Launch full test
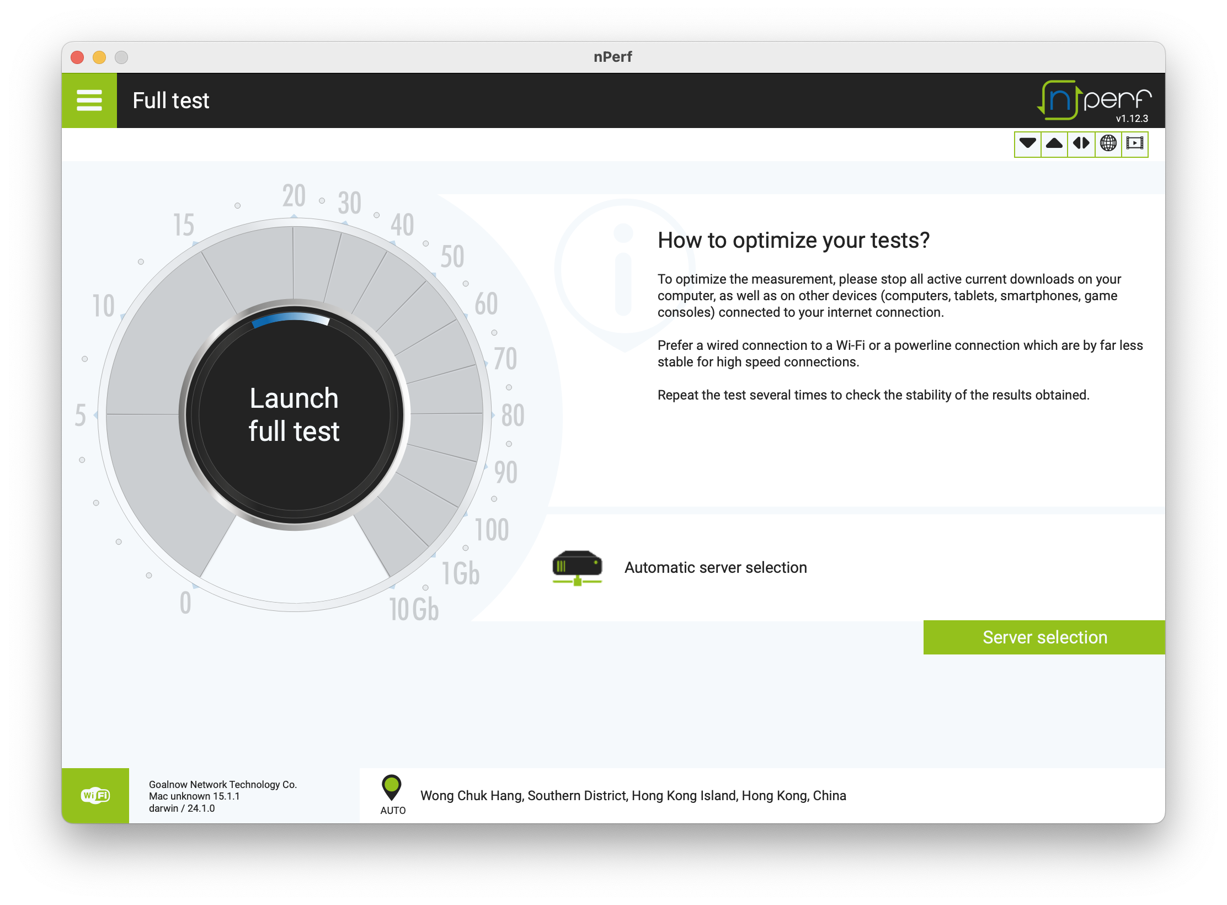Image resolution: width=1227 pixels, height=905 pixels. 294,414
